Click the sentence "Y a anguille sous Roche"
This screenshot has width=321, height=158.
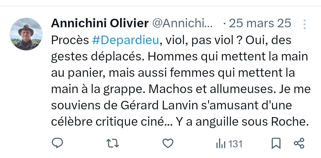[241, 121]
